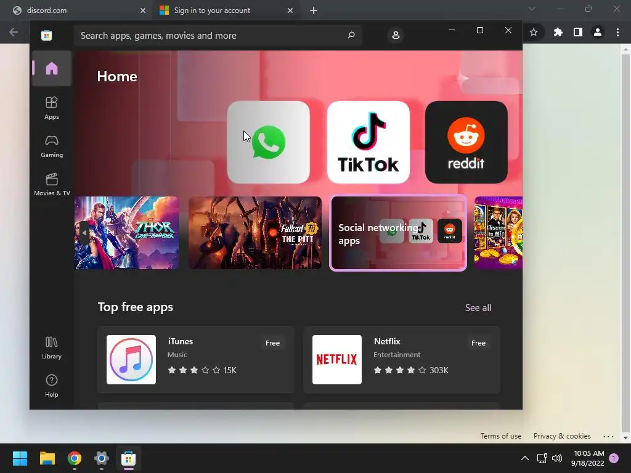Bookmark page with Chrome star icon
Image resolution: width=631 pixels, height=473 pixels.
534,32
